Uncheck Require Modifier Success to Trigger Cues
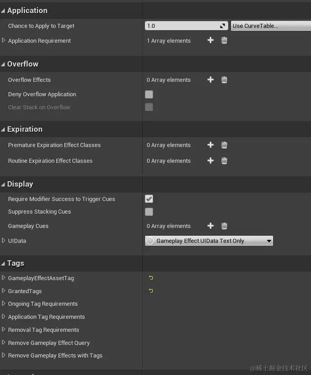Image resolution: width=311 pixels, height=375 pixels. pos(149,199)
